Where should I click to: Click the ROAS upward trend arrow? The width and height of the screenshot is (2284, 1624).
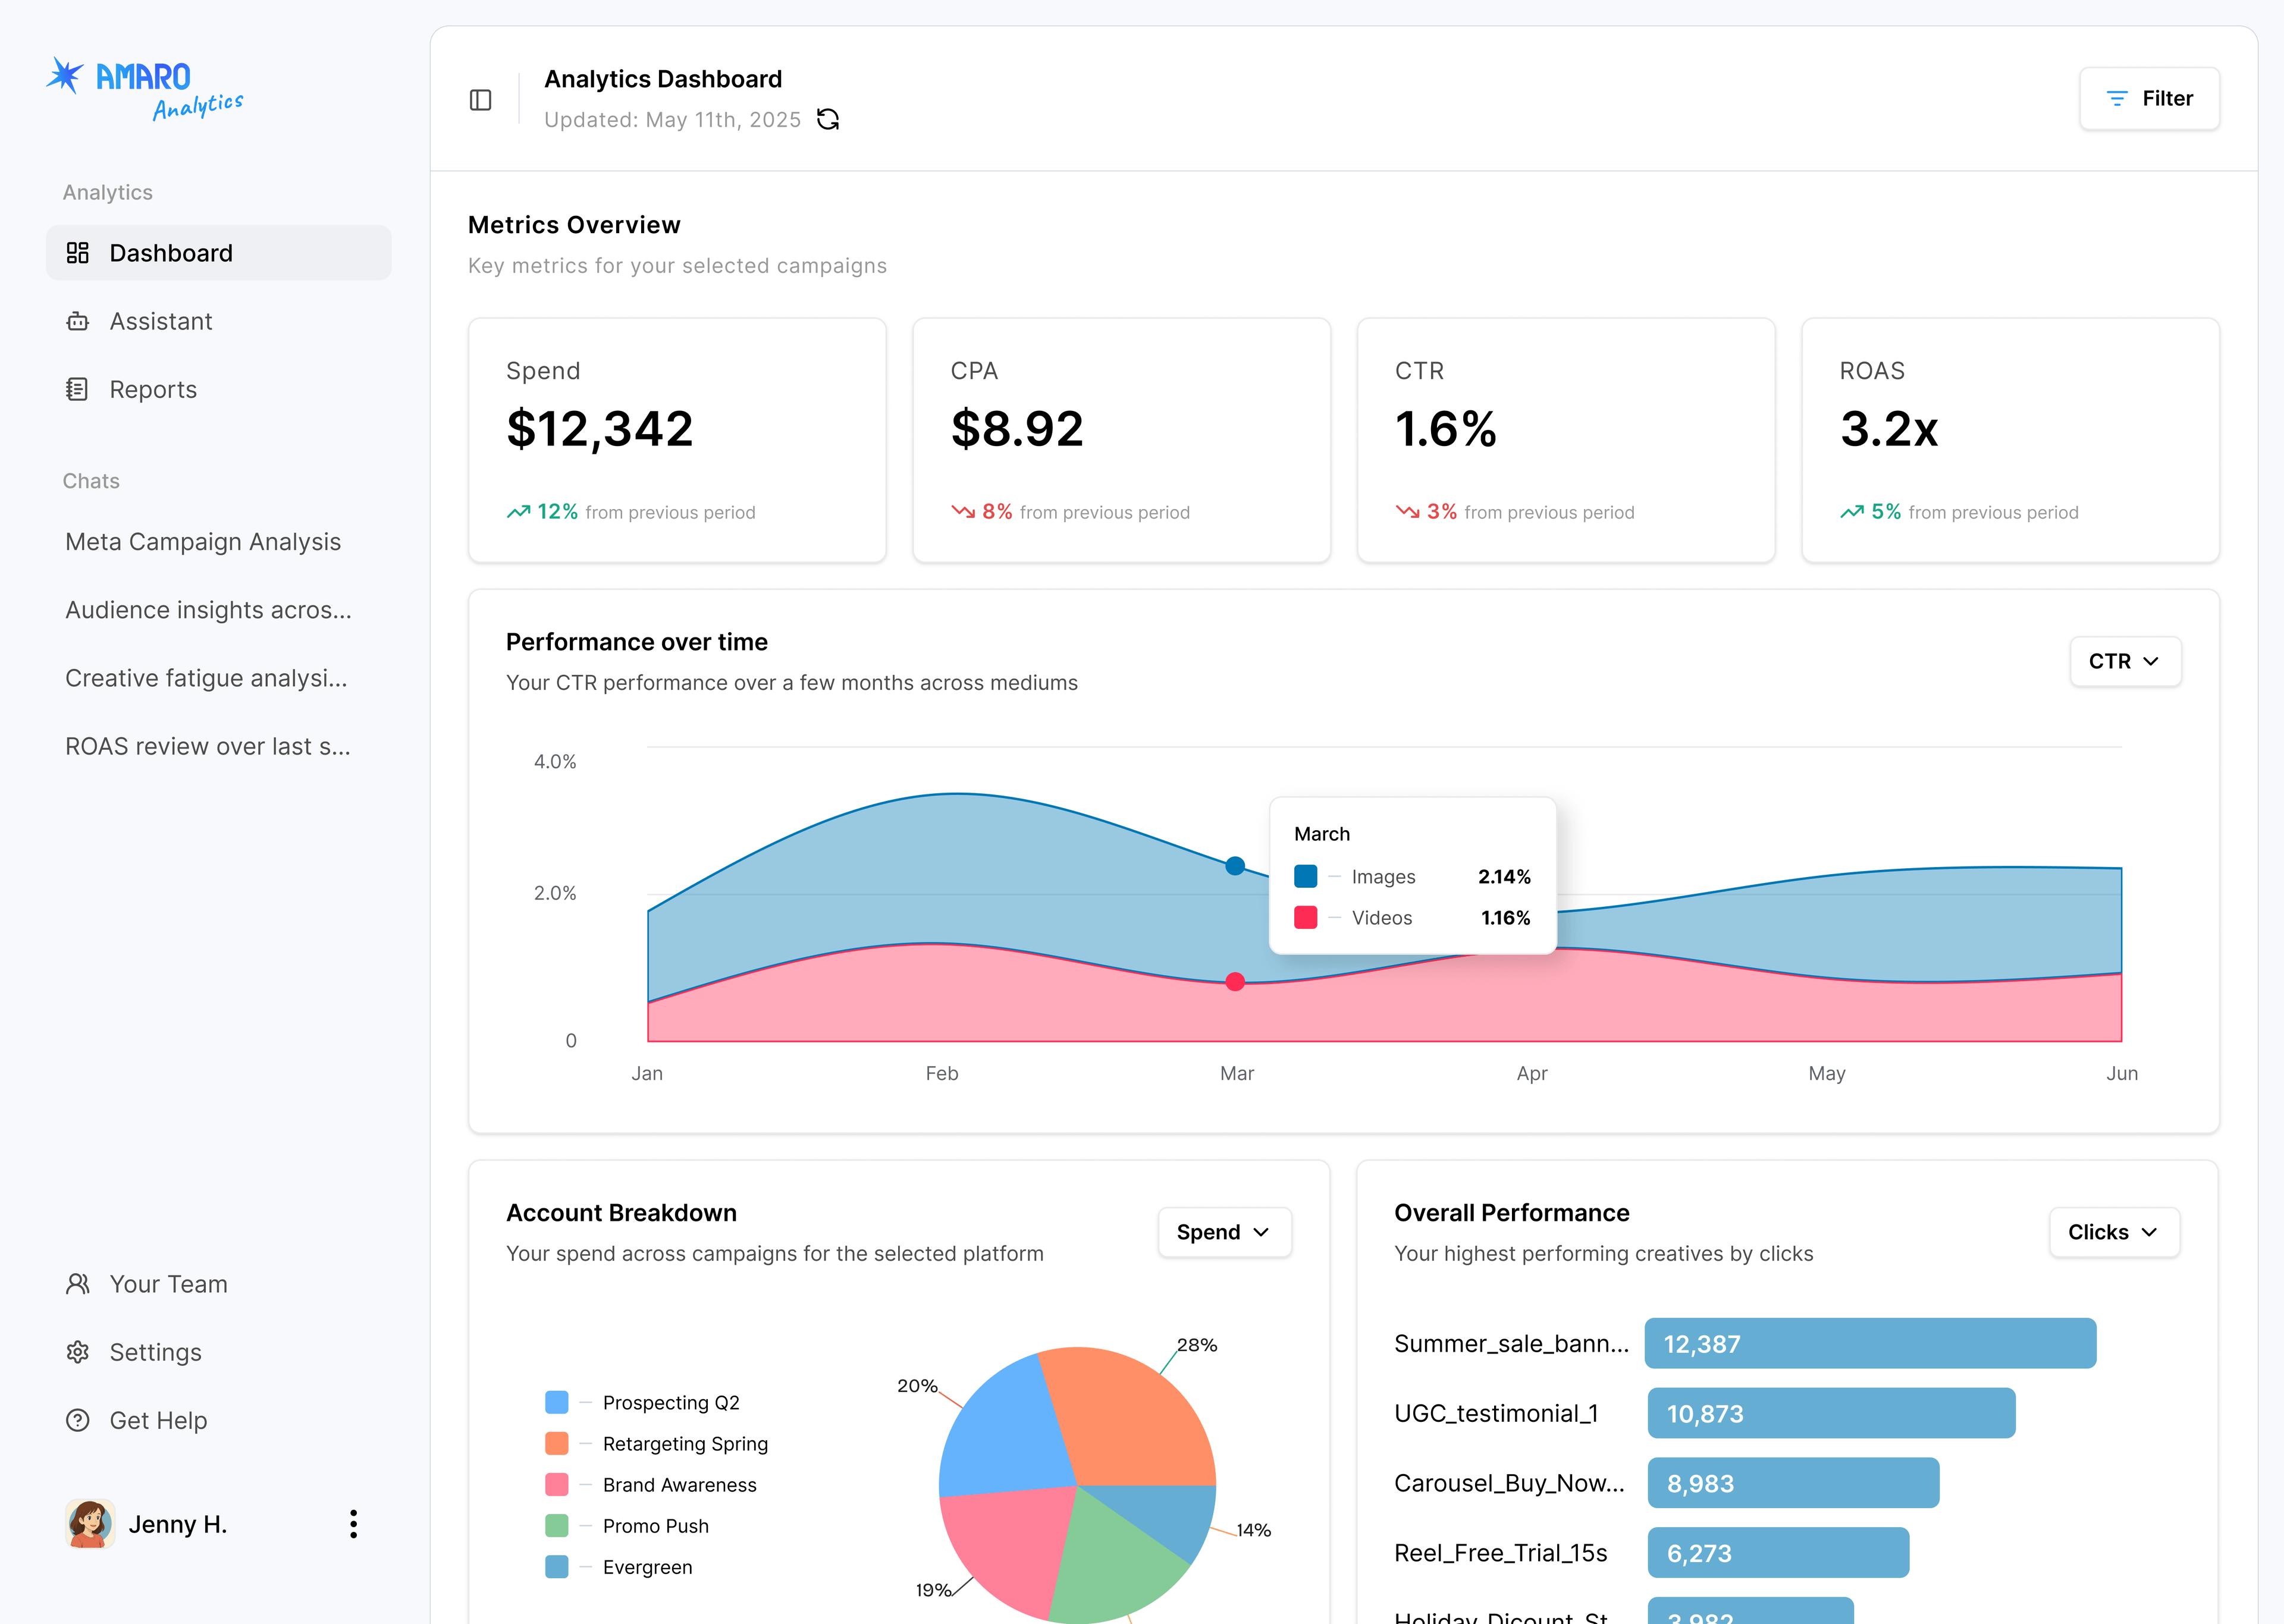coord(1852,512)
